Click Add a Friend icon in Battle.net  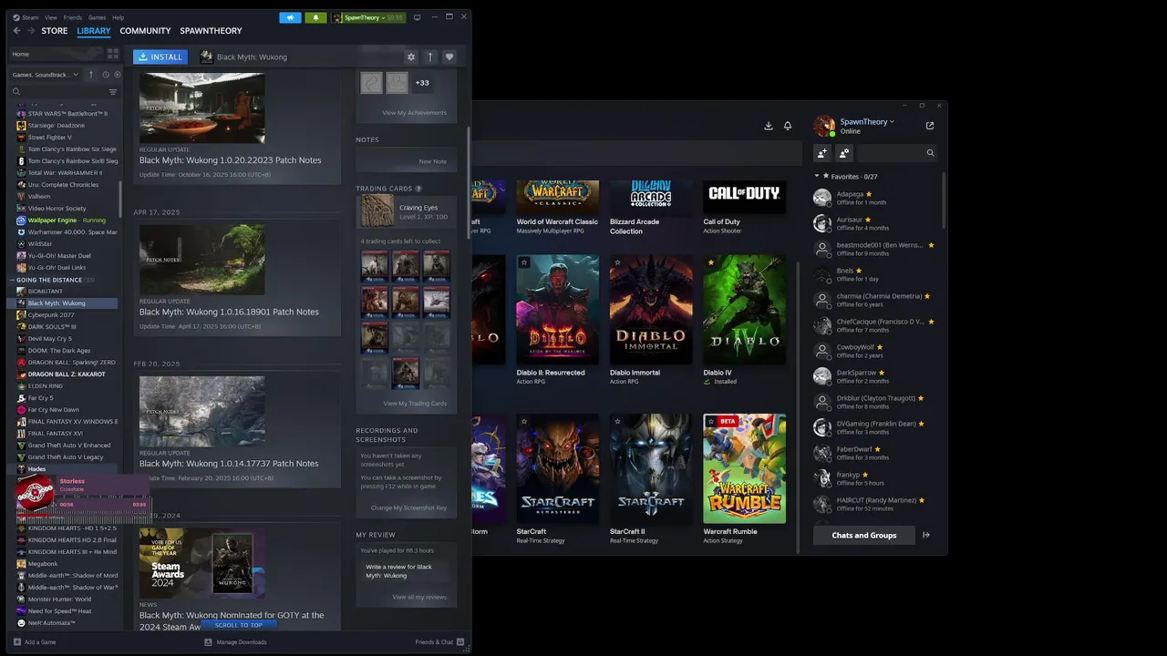tap(822, 153)
